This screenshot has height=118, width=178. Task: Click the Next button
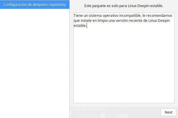coord(169,112)
